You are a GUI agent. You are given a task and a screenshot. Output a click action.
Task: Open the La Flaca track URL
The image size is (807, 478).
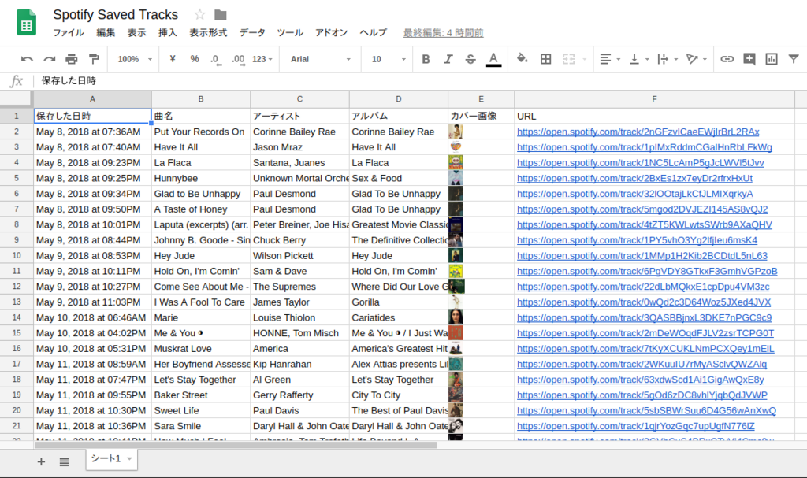[x=640, y=162]
